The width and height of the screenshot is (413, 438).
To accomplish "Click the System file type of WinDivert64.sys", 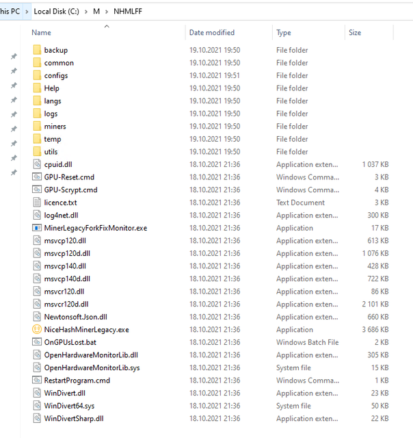I will [x=293, y=406].
